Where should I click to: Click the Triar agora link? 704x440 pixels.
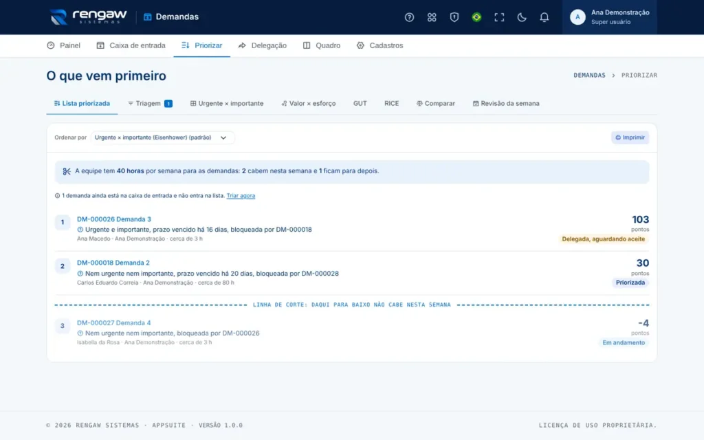[x=241, y=196]
